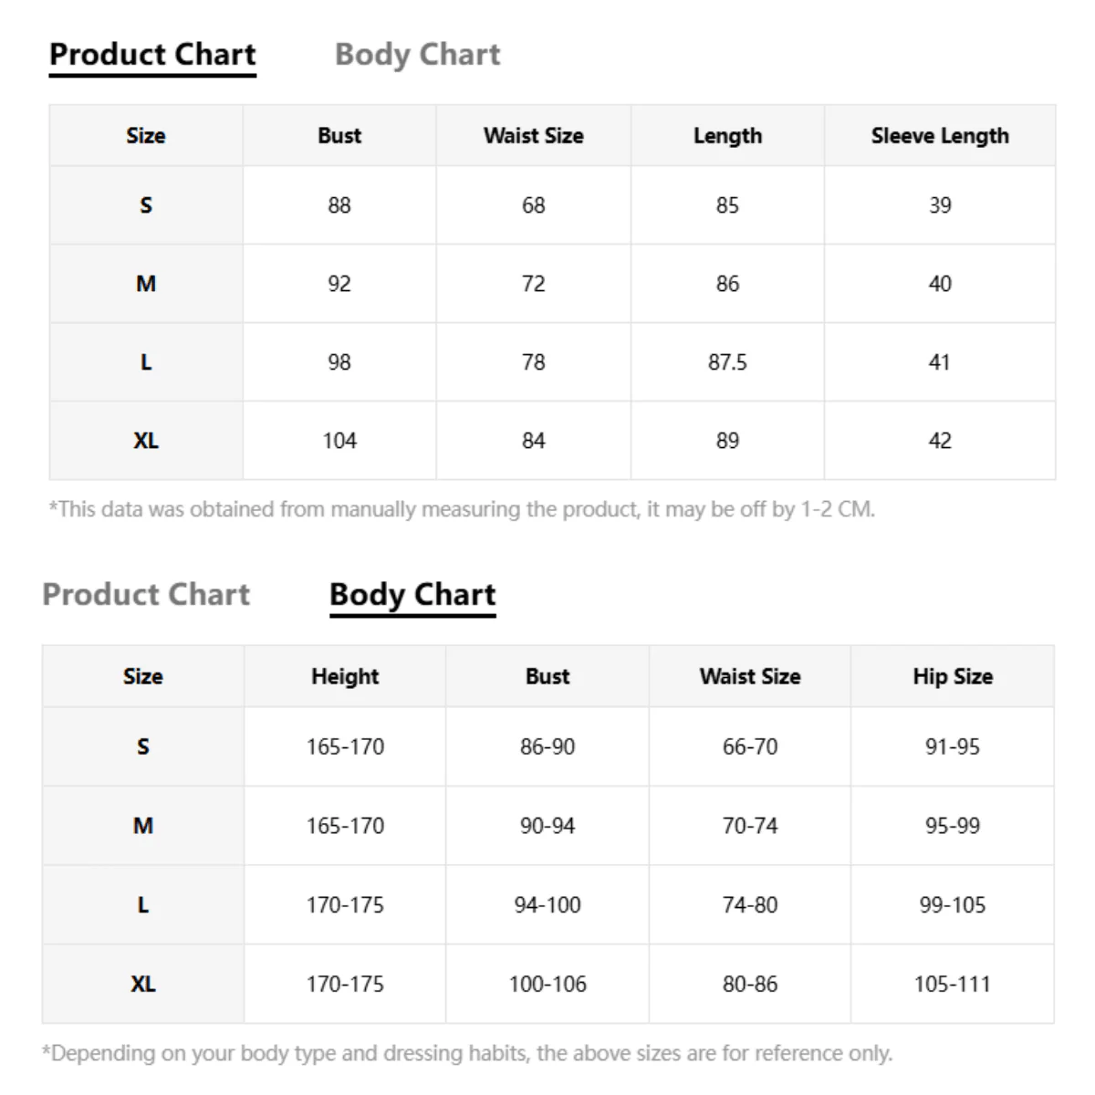
Task: Click the 87.5 length cell
Action: [727, 362]
